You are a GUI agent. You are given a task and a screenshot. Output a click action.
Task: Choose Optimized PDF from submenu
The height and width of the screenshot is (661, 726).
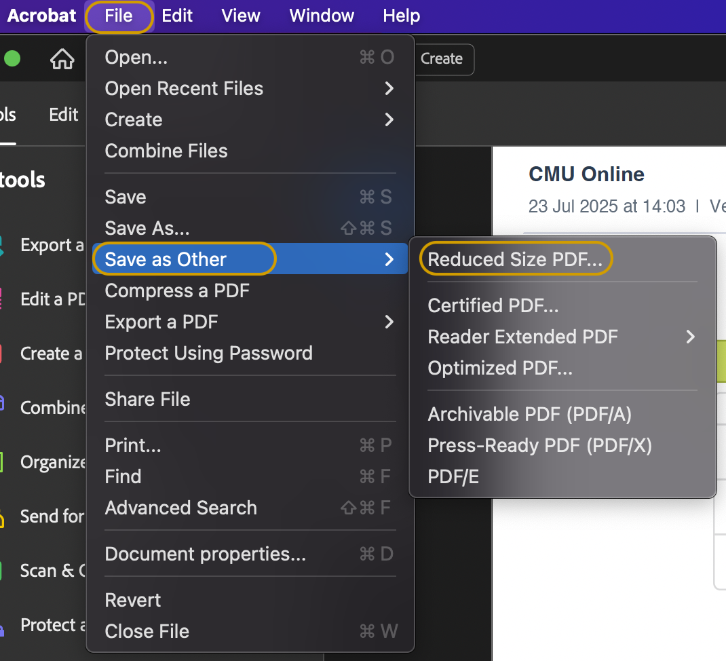[x=500, y=368]
